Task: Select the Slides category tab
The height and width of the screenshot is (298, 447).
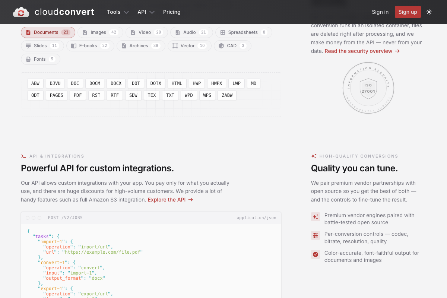Action: 42,46
